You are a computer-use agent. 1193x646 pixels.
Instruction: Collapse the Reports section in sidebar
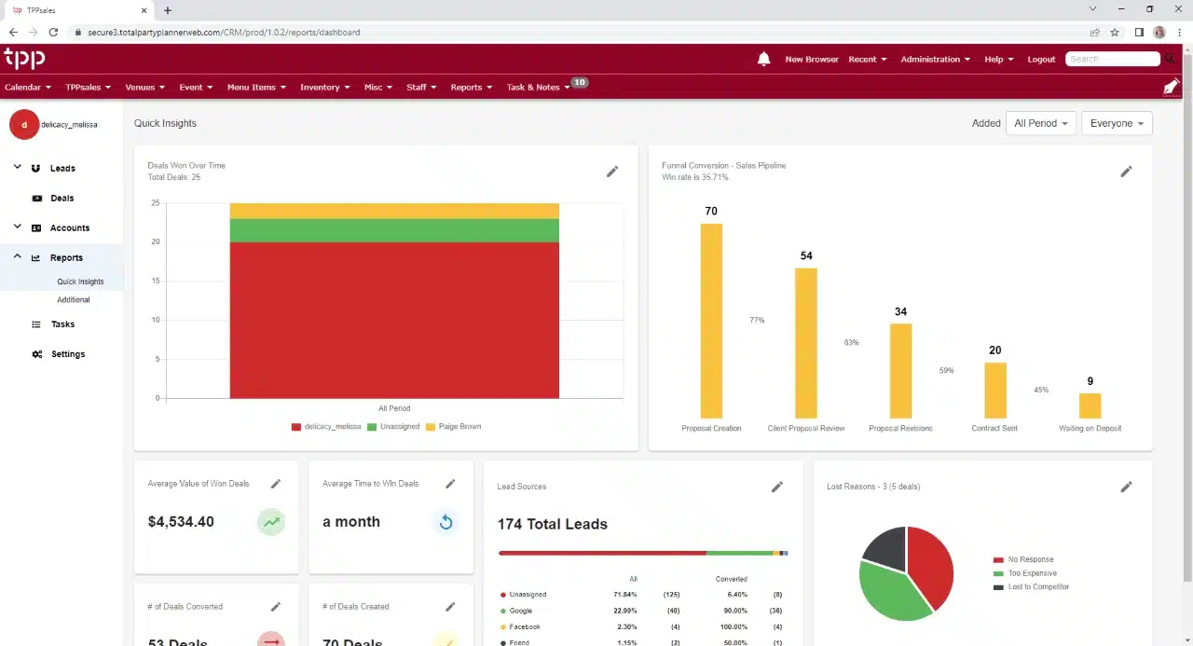pos(18,257)
